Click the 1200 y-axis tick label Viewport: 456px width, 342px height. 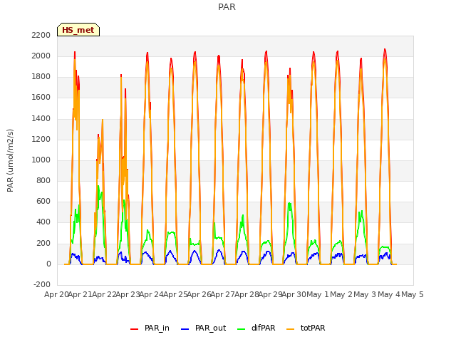41,139
